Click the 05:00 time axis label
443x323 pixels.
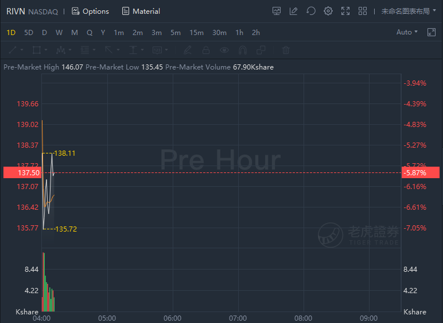click(107, 318)
